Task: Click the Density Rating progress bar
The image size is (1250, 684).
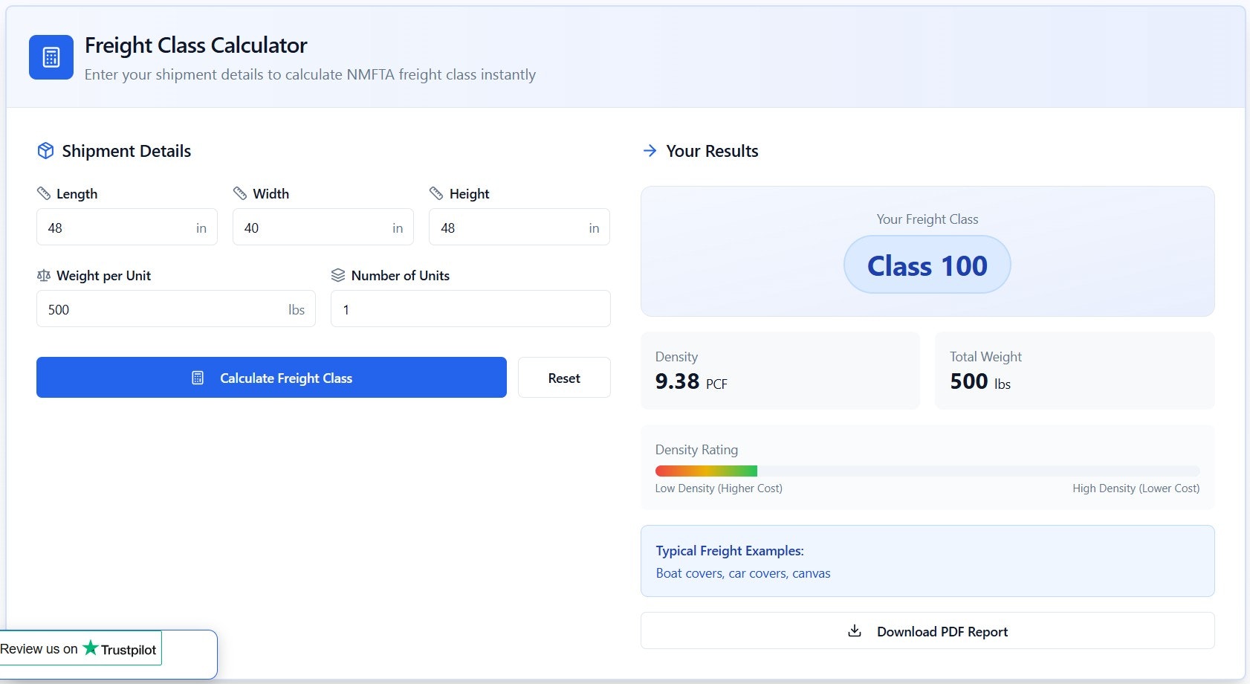Action: [x=927, y=471]
